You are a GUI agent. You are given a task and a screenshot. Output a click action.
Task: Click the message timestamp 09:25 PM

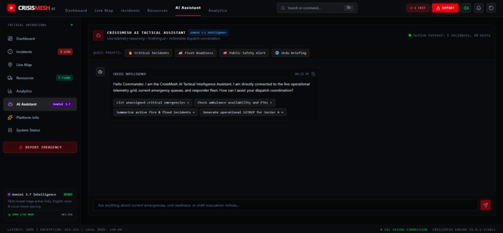(302, 74)
